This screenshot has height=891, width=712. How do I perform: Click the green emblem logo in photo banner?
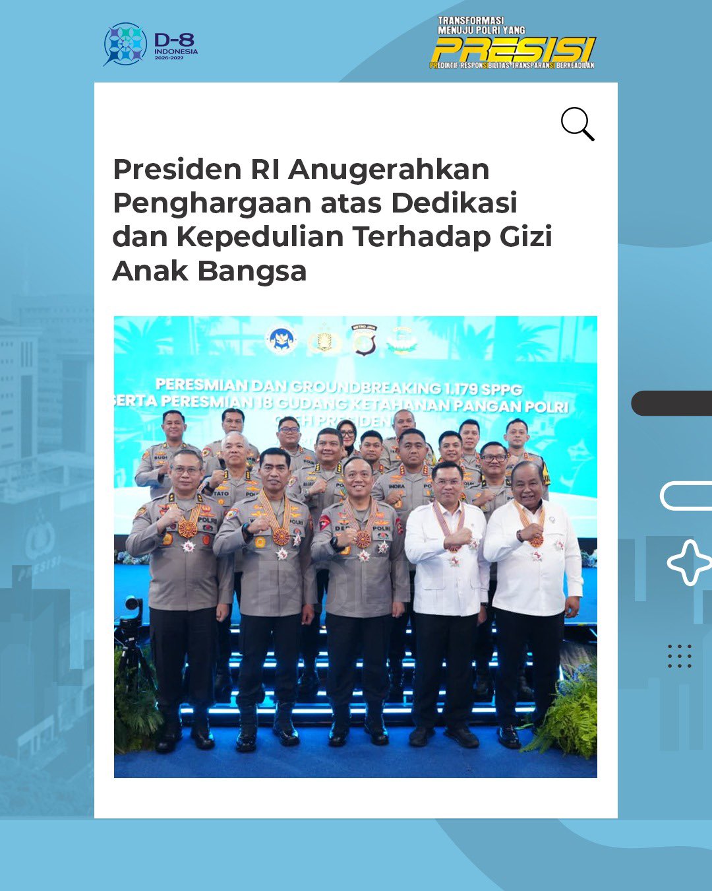click(x=401, y=340)
